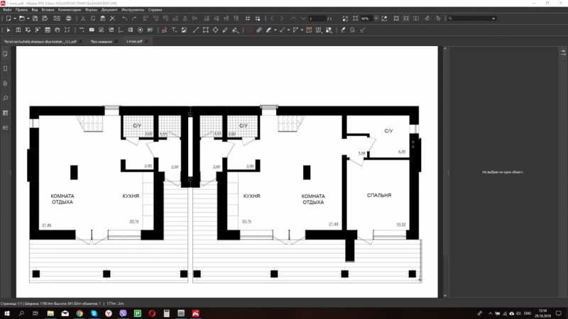Screen dimensions: 568x319
Task: Expand the Highlight tool dropdown arrow
Action: tap(275, 30)
